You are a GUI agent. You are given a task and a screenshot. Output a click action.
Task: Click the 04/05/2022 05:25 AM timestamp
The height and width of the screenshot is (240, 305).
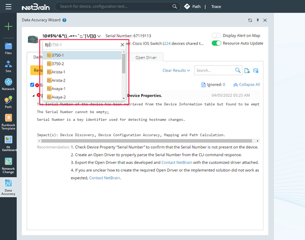coord(231,95)
